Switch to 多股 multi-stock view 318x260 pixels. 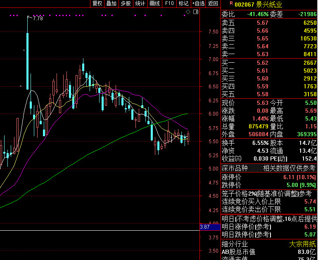[x=126, y=4]
